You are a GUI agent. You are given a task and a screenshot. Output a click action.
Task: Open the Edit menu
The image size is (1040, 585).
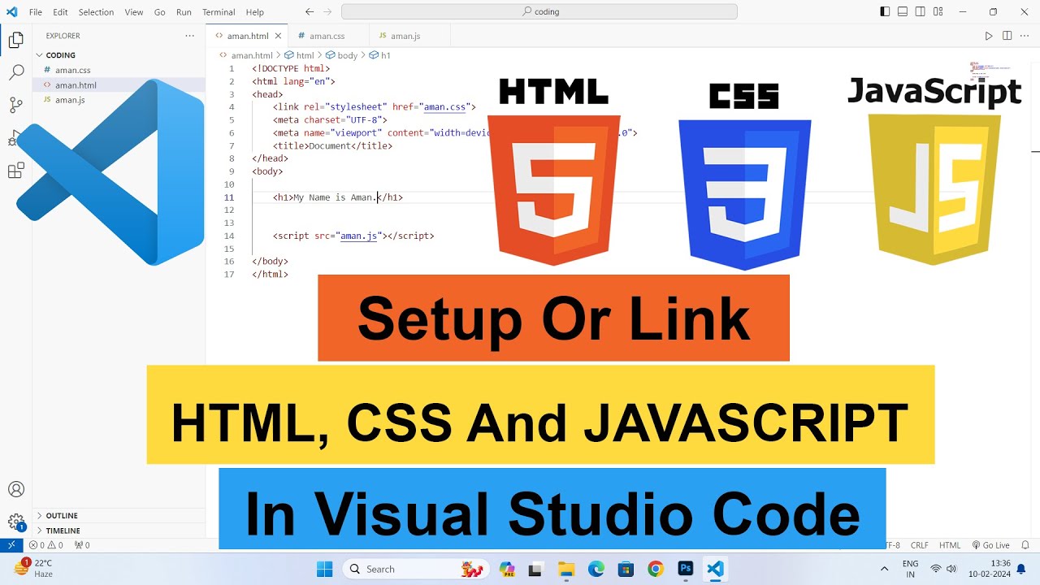tap(60, 12)
